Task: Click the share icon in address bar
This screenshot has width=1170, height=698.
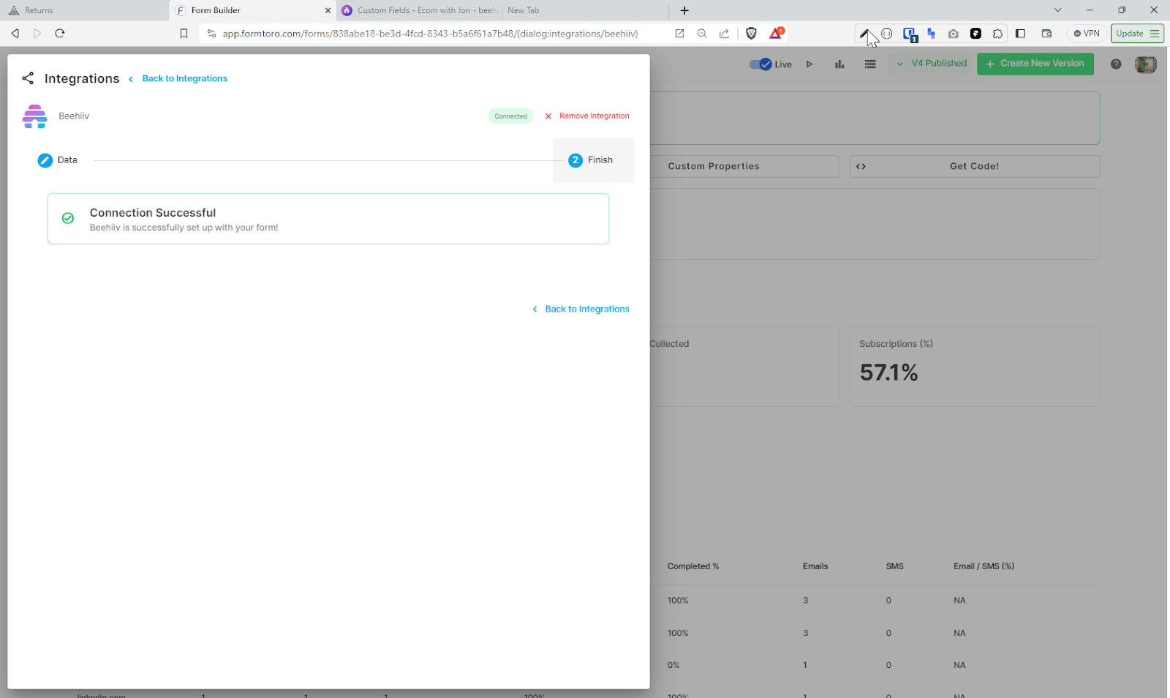Action: (x=724, y=34)
